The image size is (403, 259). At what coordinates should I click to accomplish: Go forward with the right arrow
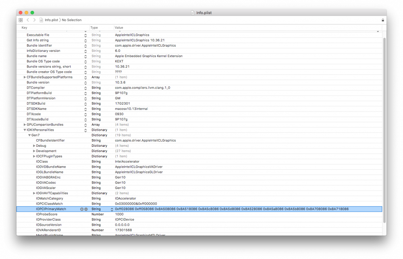pos(34,20)
